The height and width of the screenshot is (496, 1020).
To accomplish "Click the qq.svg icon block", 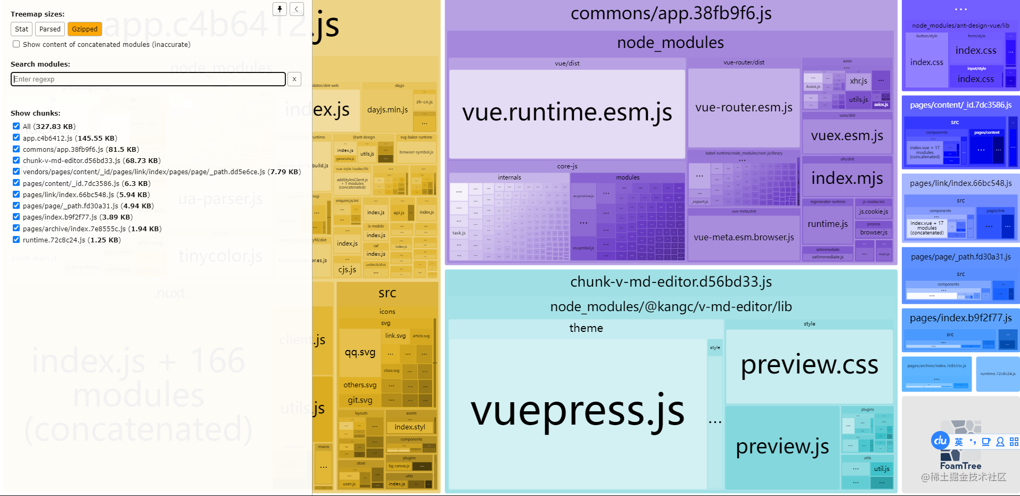I will pos(360,353).
